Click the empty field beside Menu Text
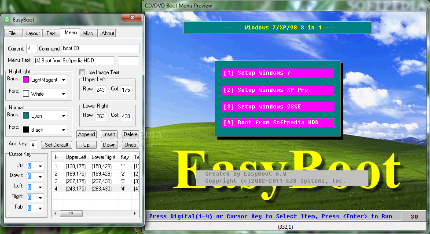The width and height of the screenshot is (430, 234). click(x=129, y=61)
